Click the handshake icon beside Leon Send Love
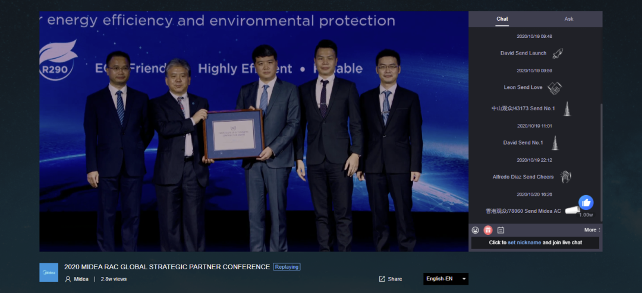This screenshot has height=293, width=642. pos(555,88)
